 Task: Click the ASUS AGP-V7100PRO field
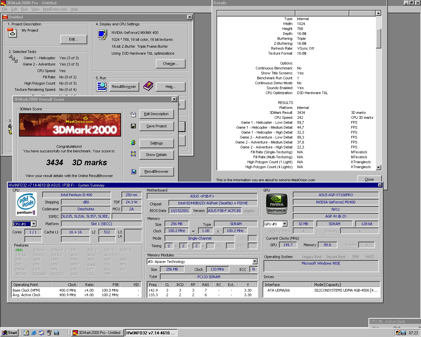tap(335, 195)
